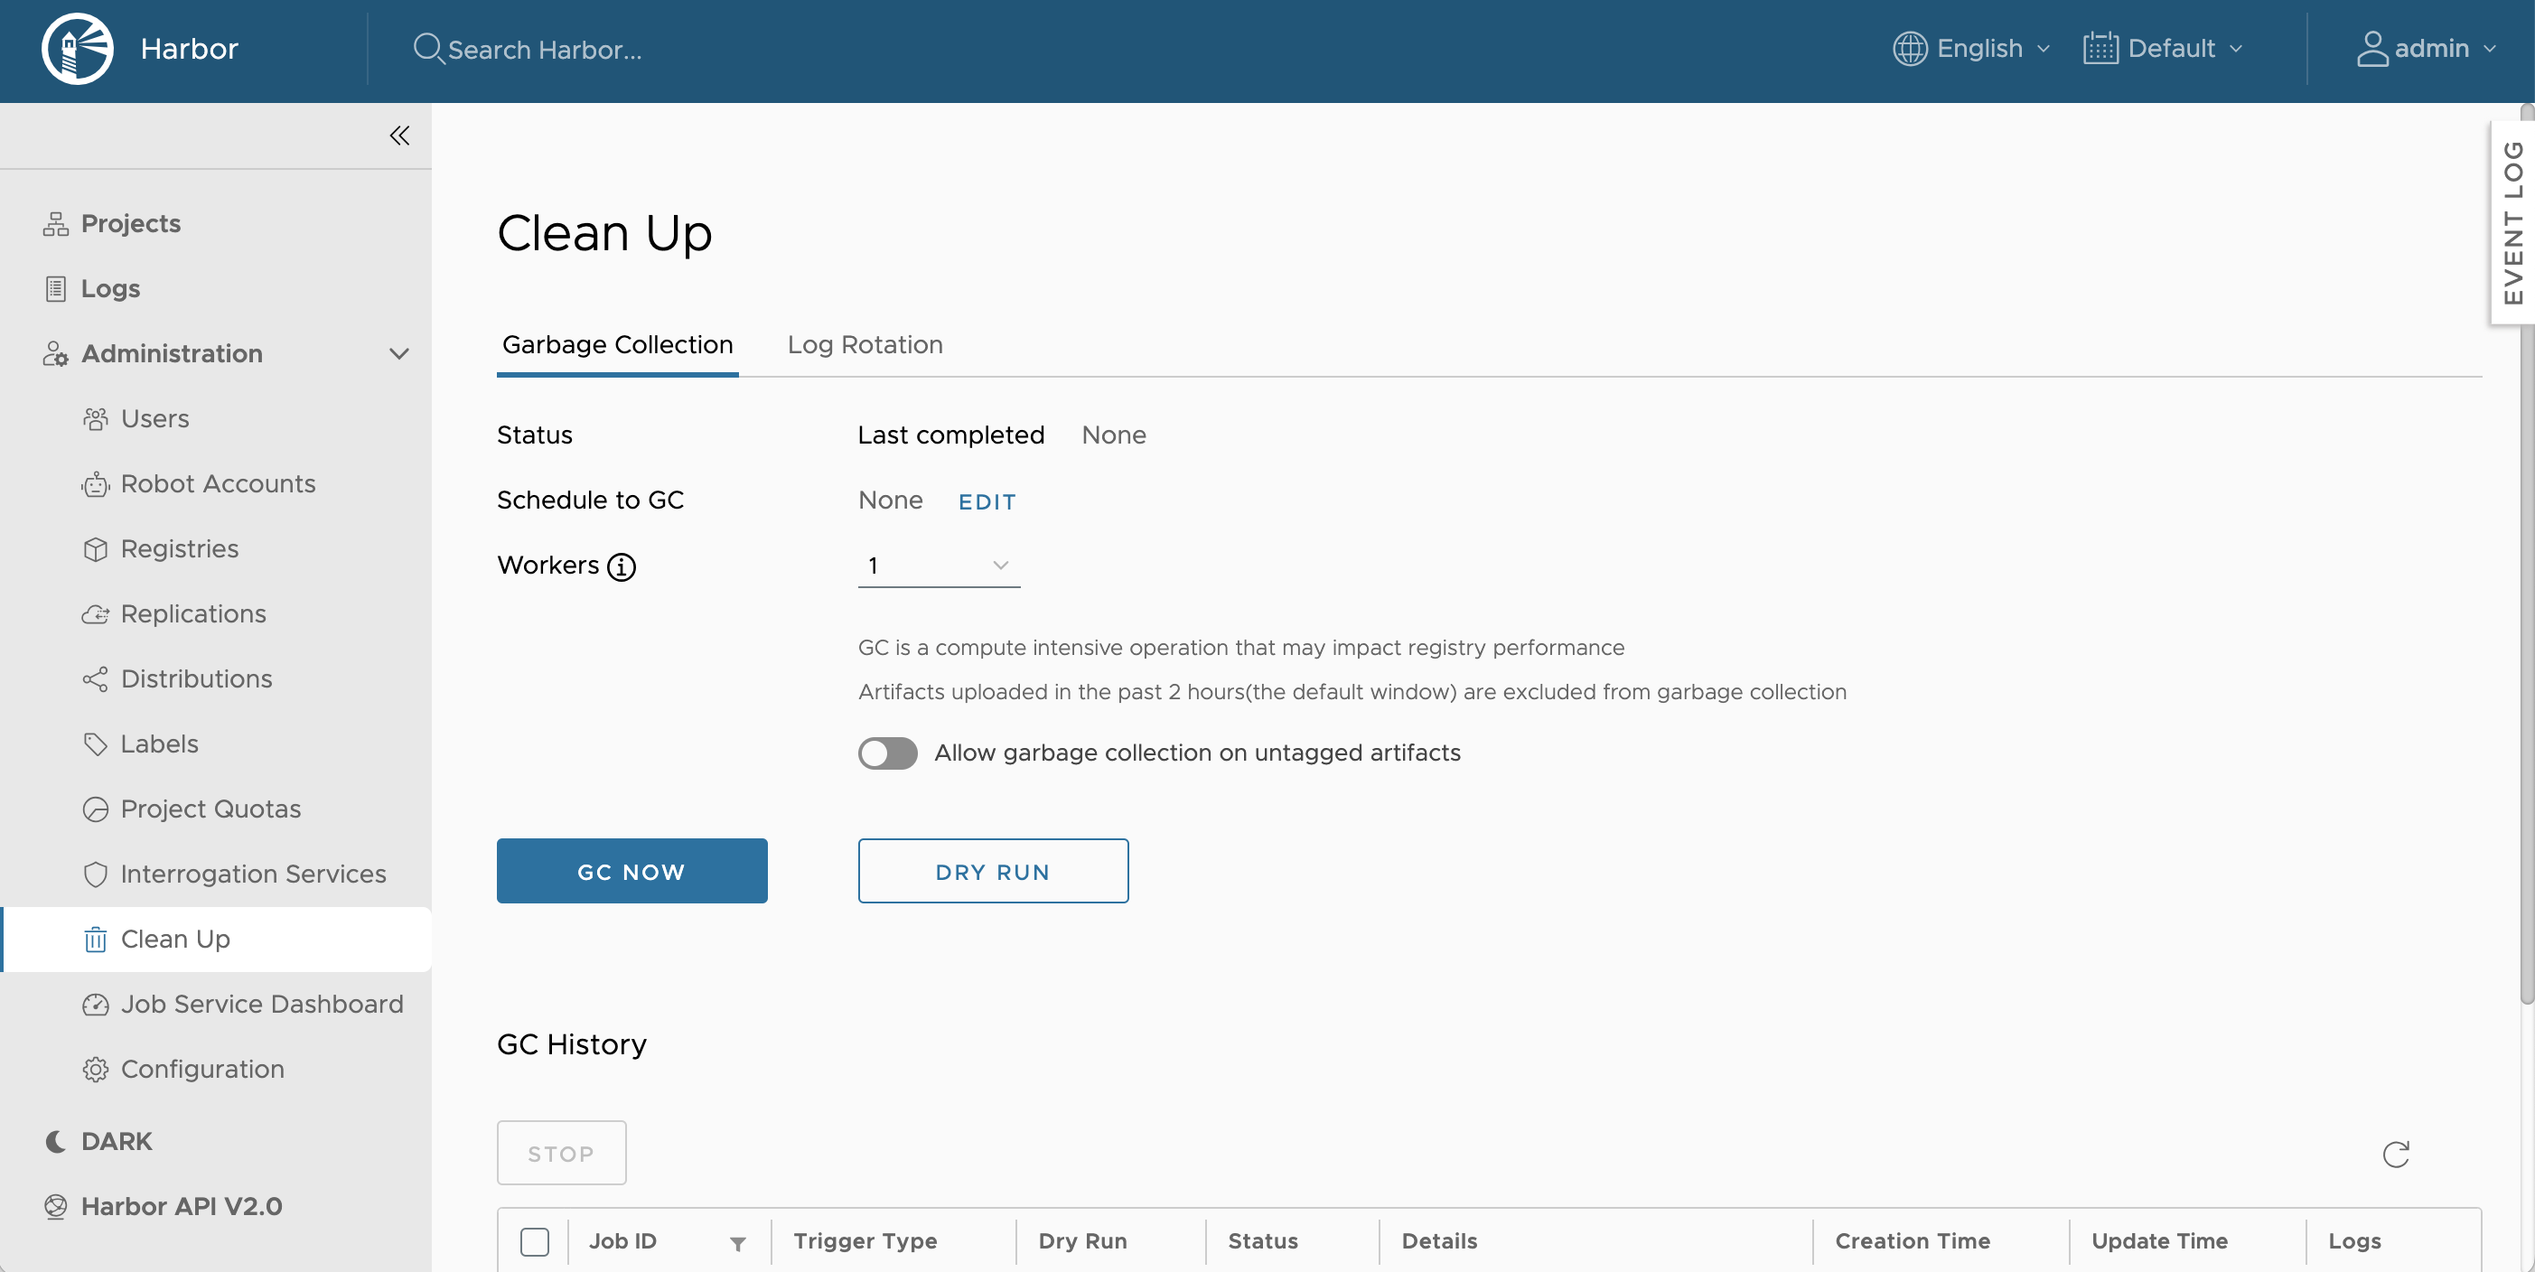This screenshot has height=1272, width=2535.
Task: Click the DARK mode moon icon
Action: point(55,1141)
